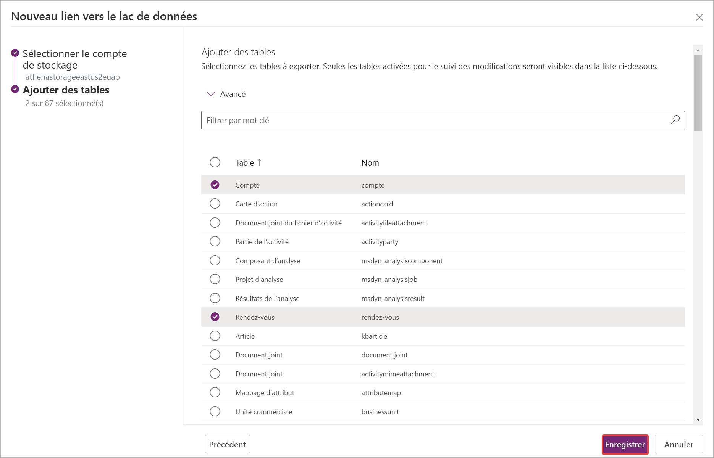This screenshot has width=714, height=458.
Task: Click the scrollbar up arrow
Action: [698, 50]
